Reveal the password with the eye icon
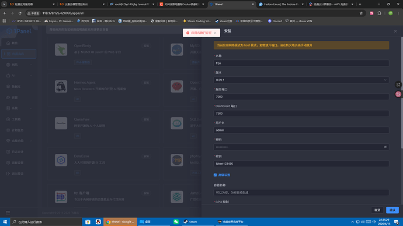The image size is (403, 226). [385, 147]
